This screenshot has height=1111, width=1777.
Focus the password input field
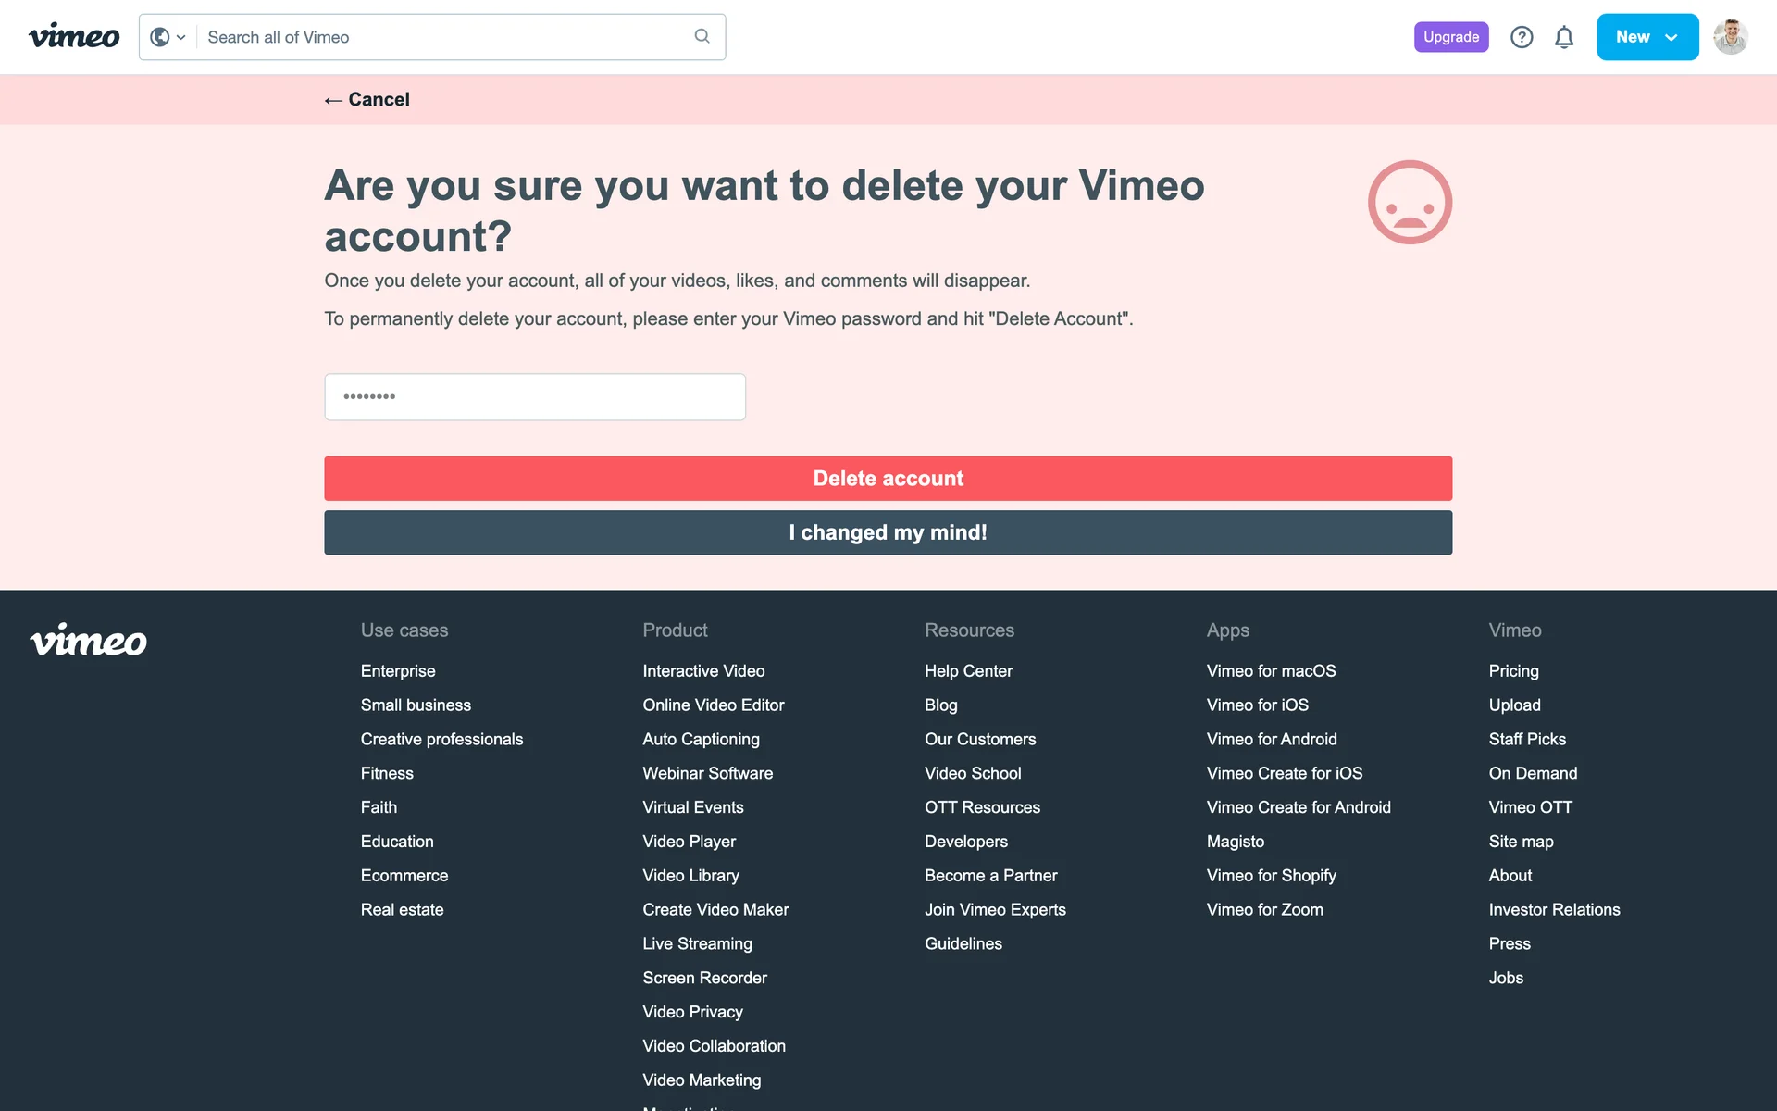click(x=535, y=397)
